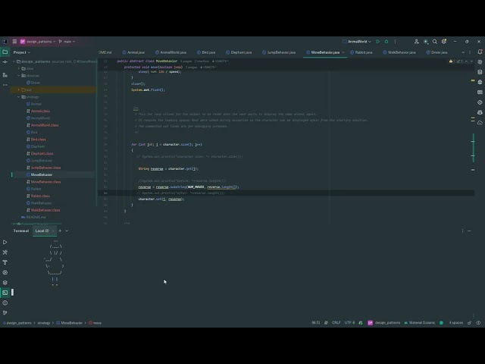Viewport: 485px width, 364px height.
Task: Switch to JumpBehavior.java tab
Action: point(279,52)
